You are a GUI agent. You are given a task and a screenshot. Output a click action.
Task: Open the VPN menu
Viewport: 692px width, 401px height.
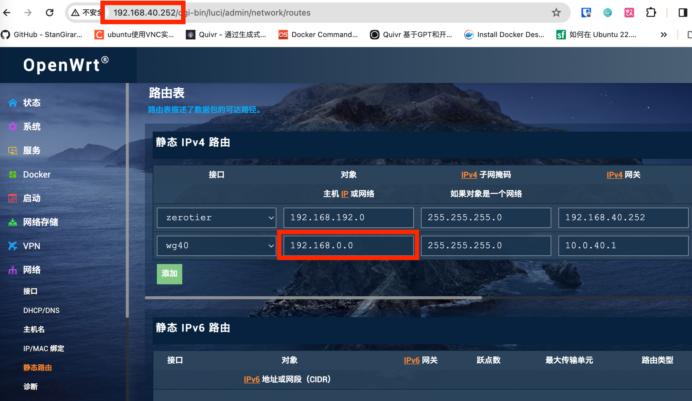click(x=31, y=246)
